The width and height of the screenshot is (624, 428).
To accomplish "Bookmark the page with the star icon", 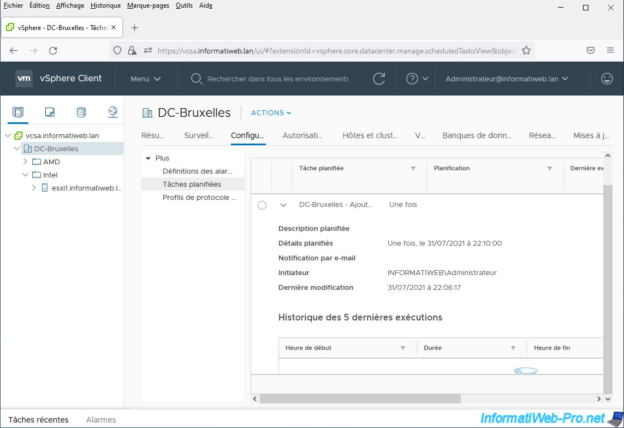I will (x=526, y=51).
